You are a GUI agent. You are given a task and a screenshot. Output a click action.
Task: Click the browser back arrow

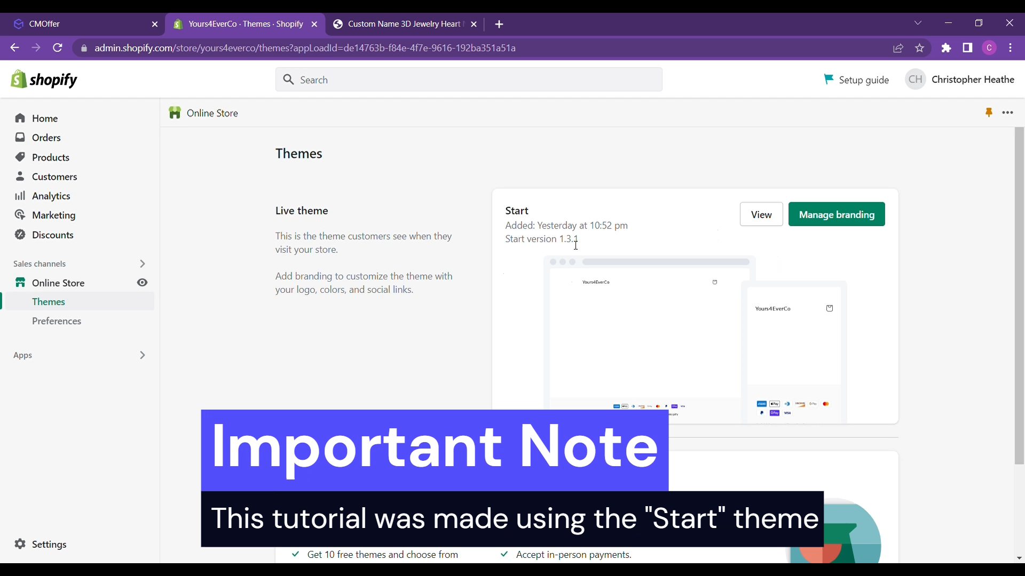(x=14, y=48)
